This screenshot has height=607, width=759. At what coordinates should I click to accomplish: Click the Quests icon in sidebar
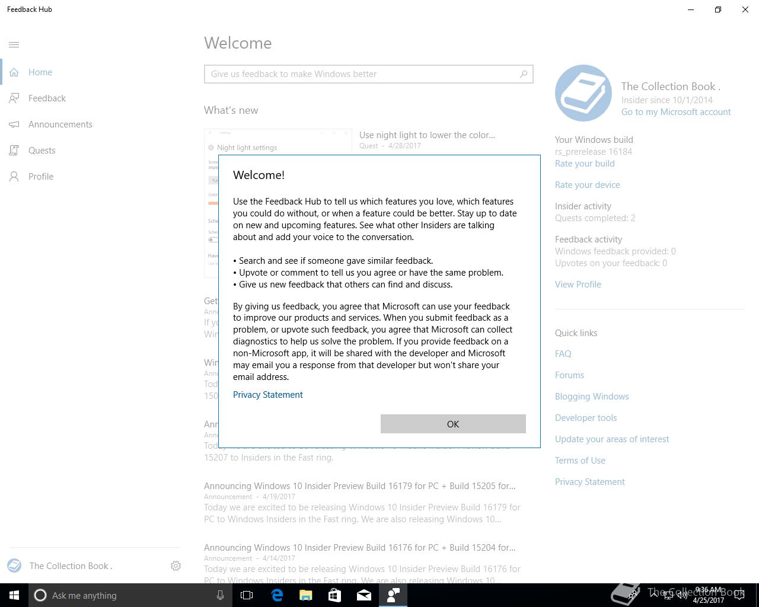pos(14,151)
